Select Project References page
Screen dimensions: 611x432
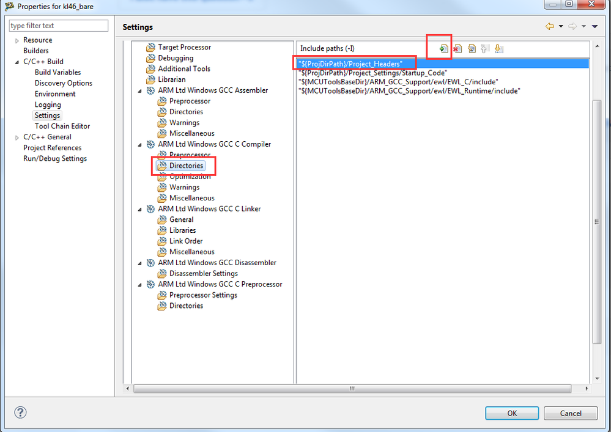coord(52,148)
